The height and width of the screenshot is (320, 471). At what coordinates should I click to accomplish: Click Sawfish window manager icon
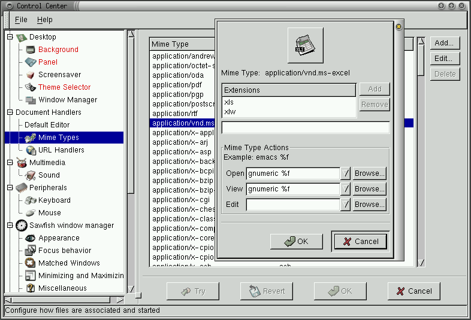point(22,225)
